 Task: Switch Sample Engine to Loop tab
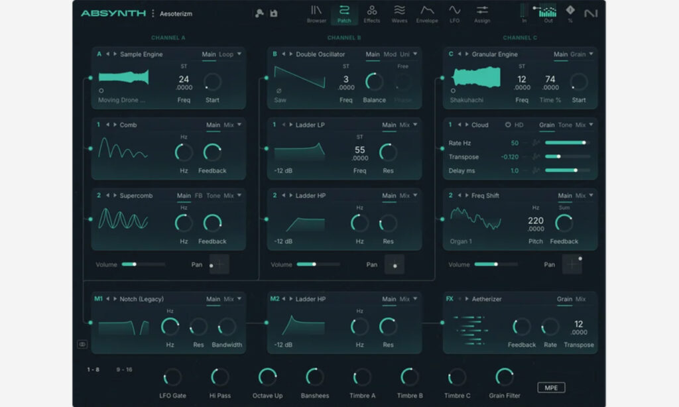point(226,54)
